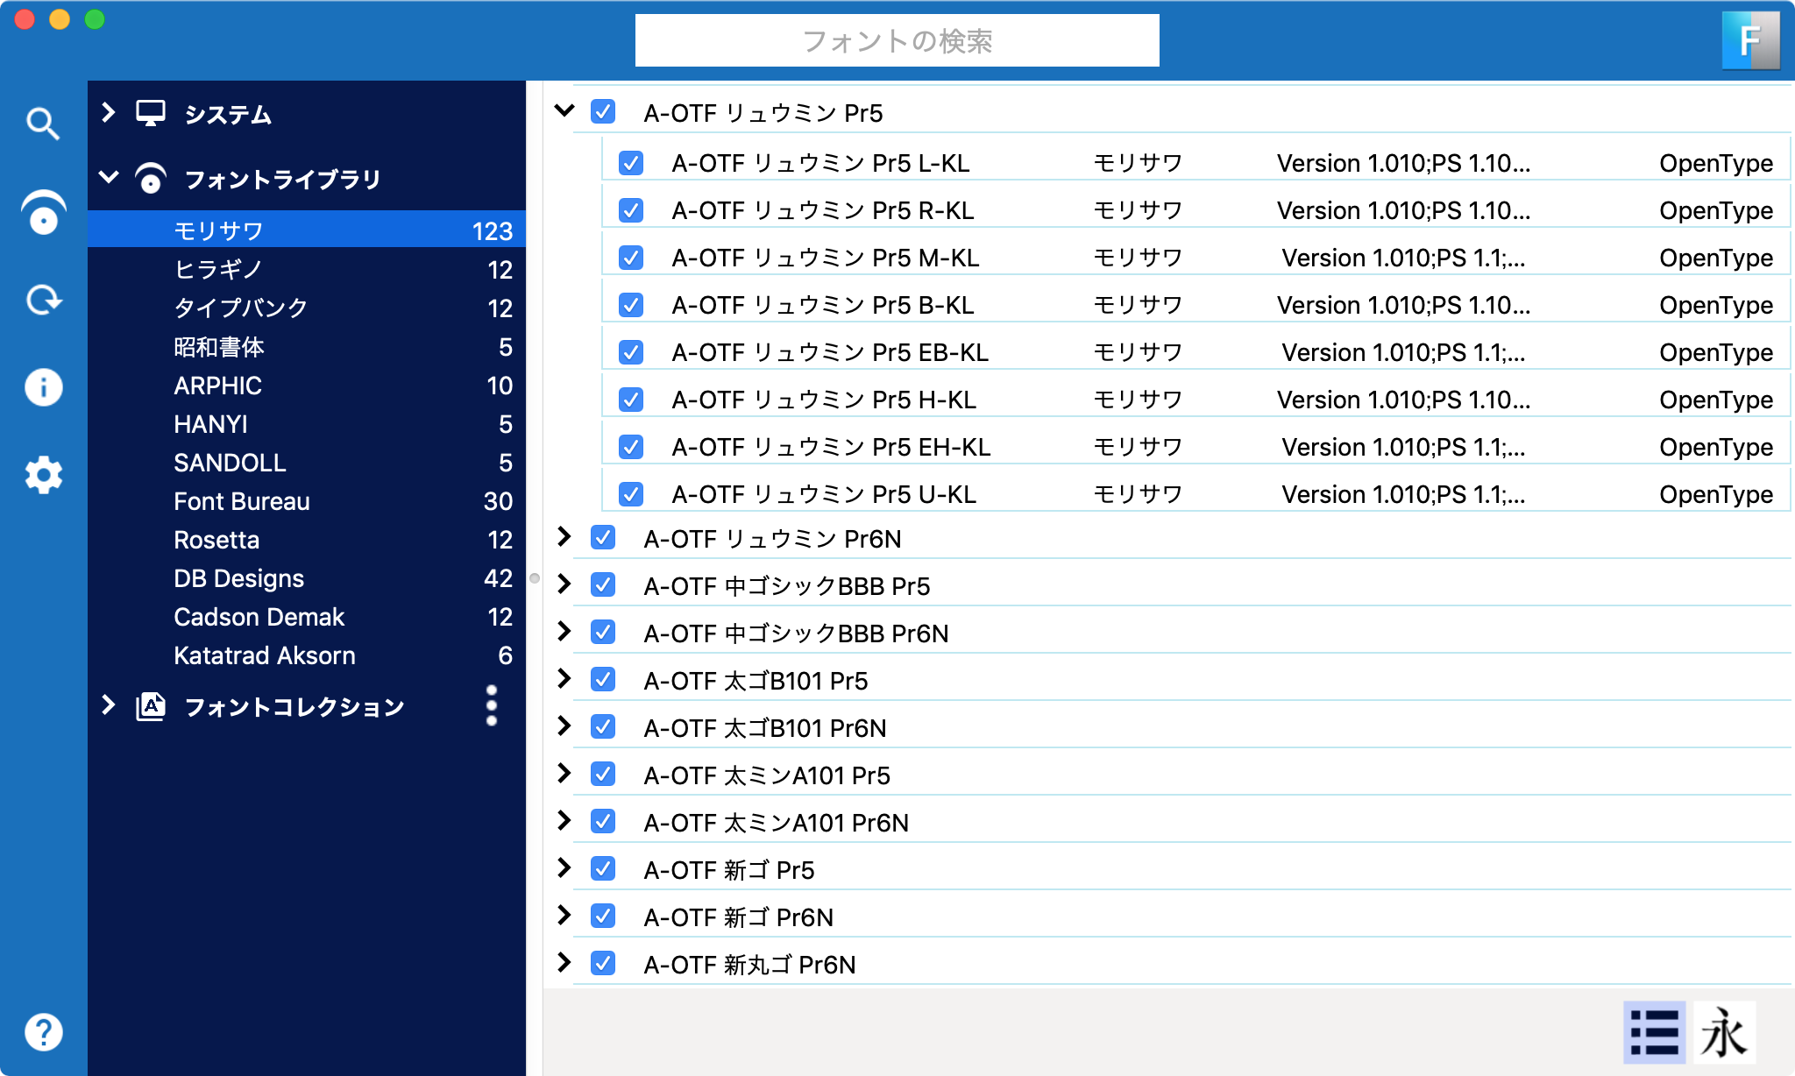Toggle checkbox for A-OTF リュウミン Pr6N

coord(603,538)
